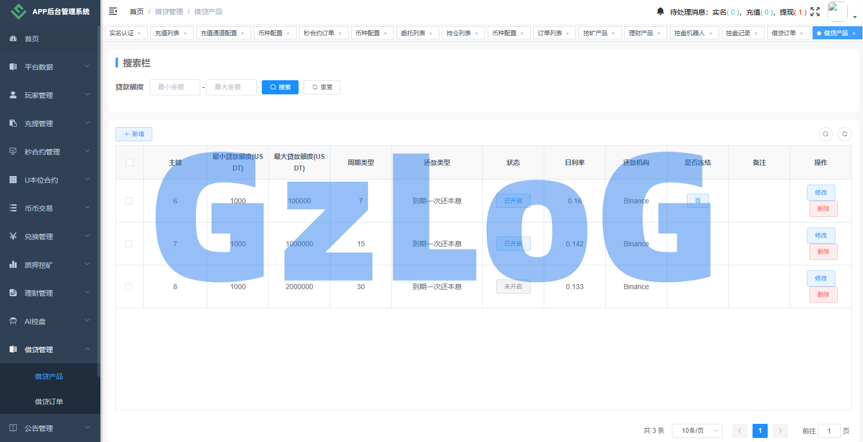
Task: Expand the U本位合约 menu chevron
Action: 87,179
